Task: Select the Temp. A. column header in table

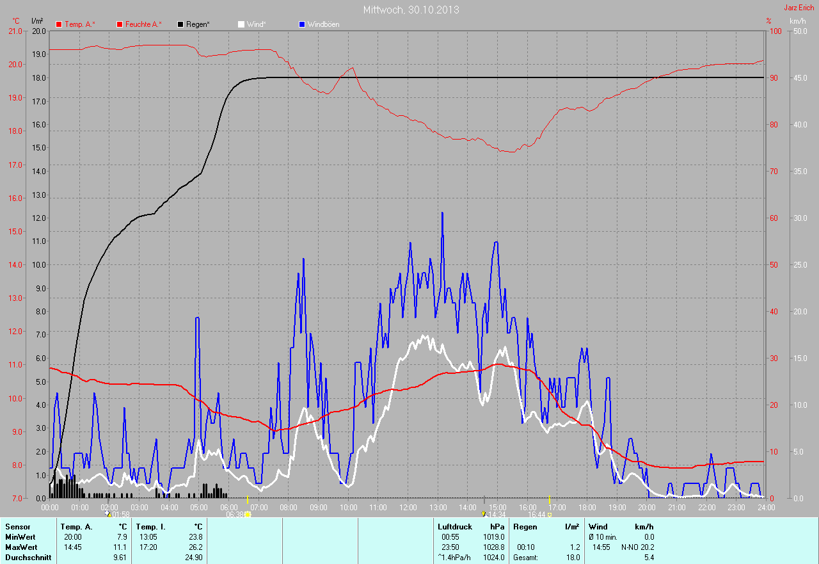Action: click(76, 527)
